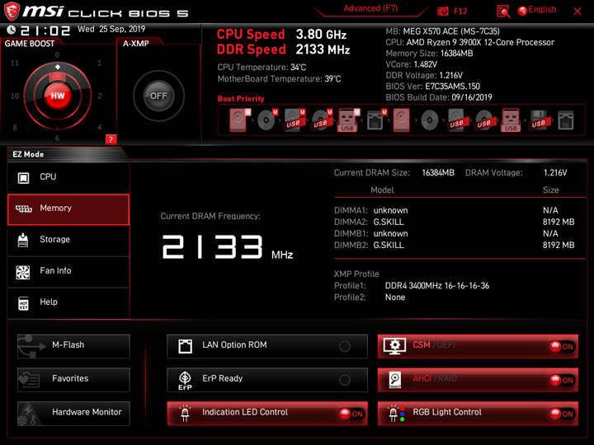Select the first UEFI hard disk boot device
594x445 pixels.
[240, 120]
